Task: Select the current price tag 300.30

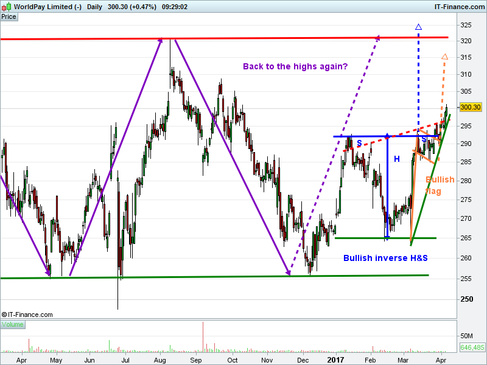Action: pos(471,107)
